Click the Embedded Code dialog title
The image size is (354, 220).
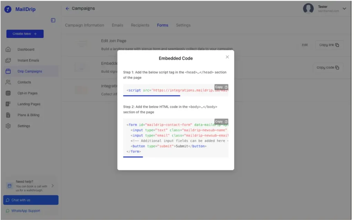[x=176, y=58]
